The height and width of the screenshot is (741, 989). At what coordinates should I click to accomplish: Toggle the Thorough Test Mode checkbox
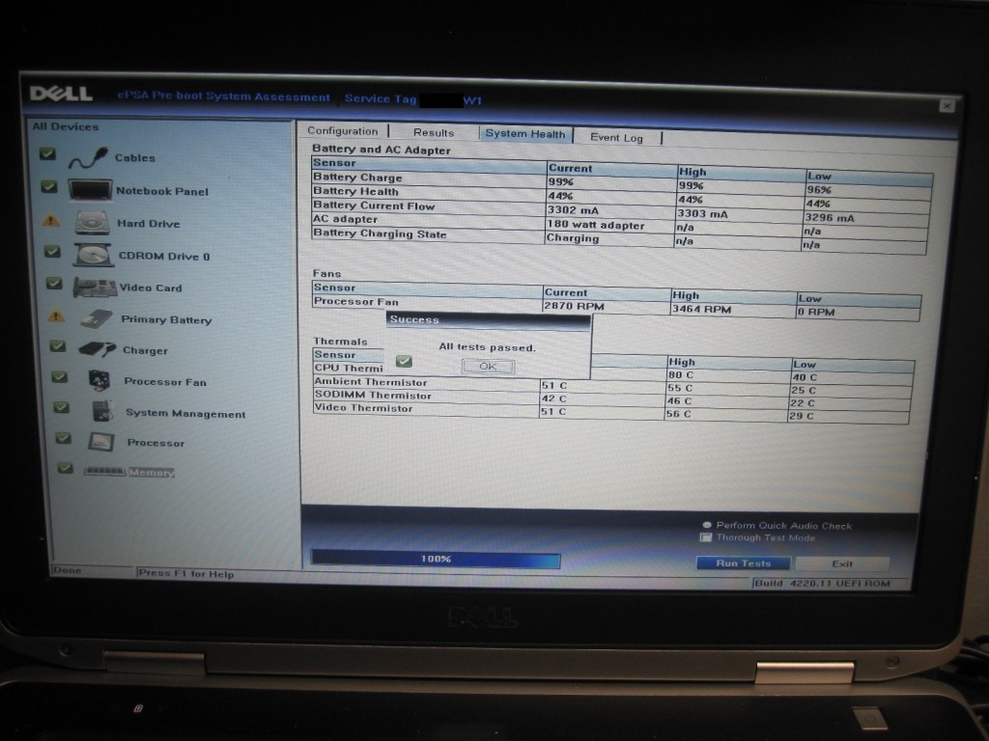(x=706, y=538)
